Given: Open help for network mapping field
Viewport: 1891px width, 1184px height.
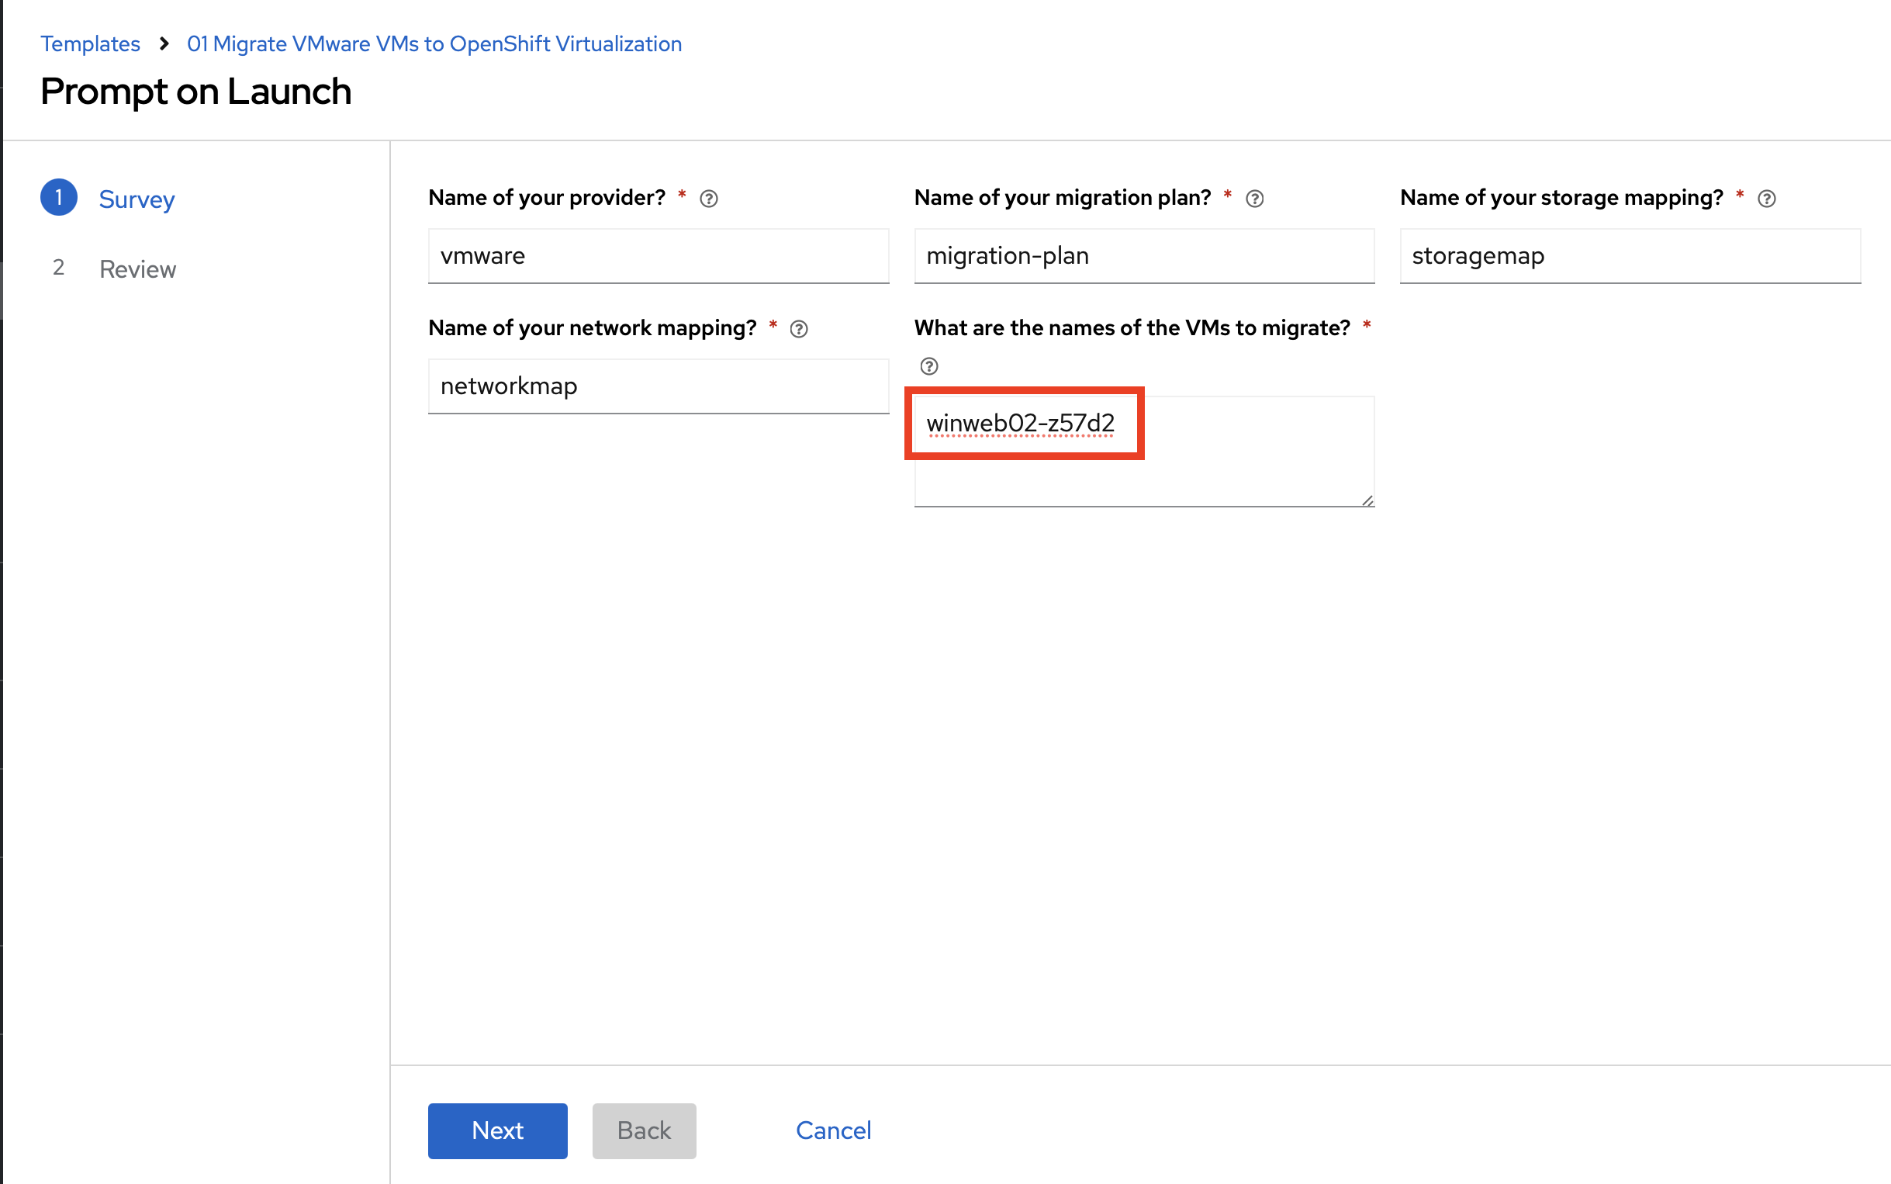Looking at the screenshot, I should (798, 329).
